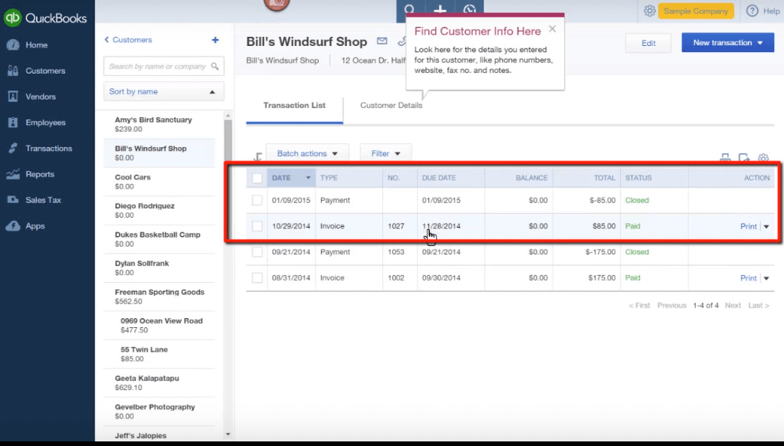Print Invoice 1027 via Print link

point(748,227)
